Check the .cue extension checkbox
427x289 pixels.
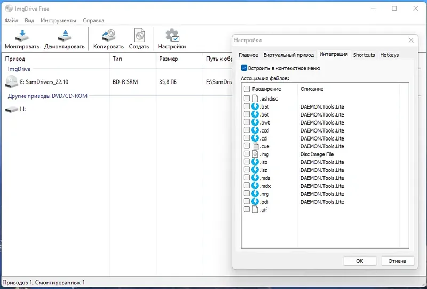pyautogui.click(x=247, y=146)
